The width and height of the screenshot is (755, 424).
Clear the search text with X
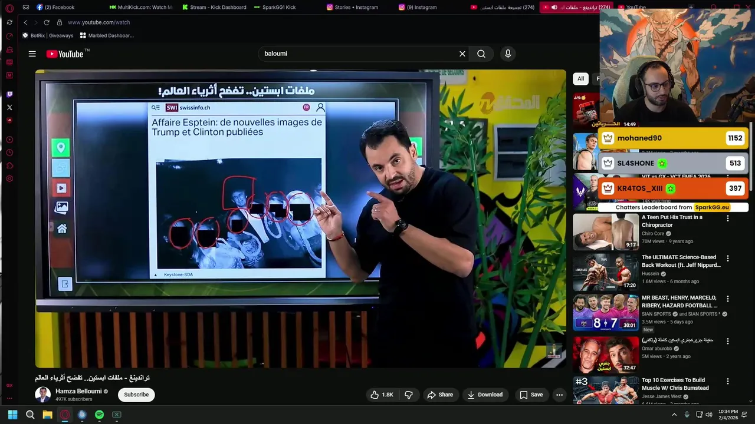(462, 54)
